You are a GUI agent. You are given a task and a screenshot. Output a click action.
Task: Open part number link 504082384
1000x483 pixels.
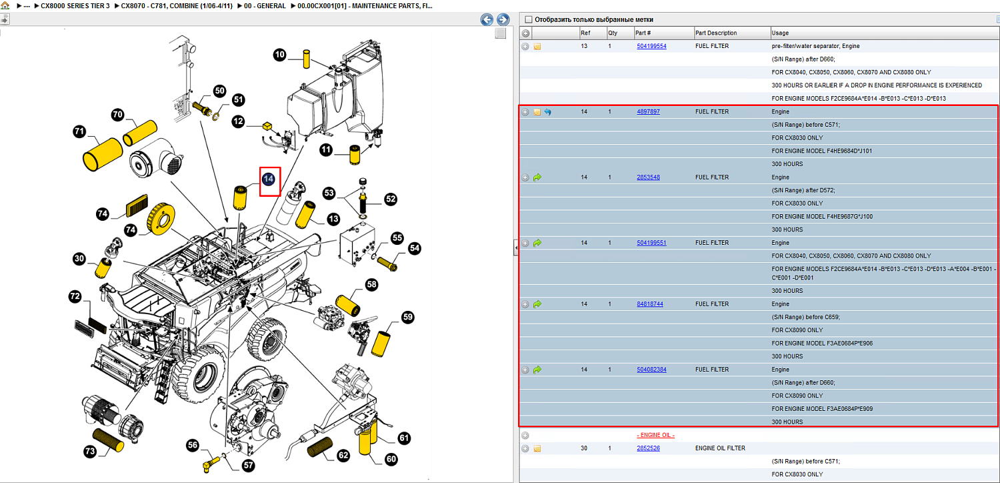coord(651,370)
